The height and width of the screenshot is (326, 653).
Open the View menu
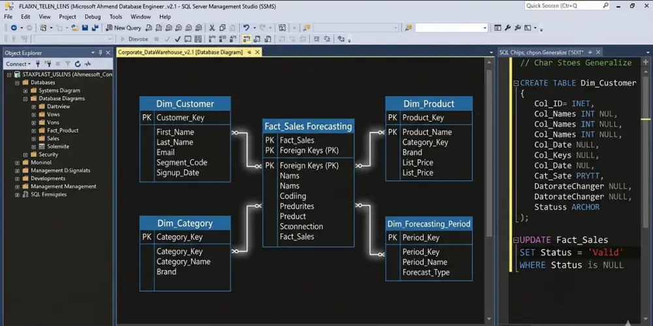pyautogui.click(x=44, y=17)
